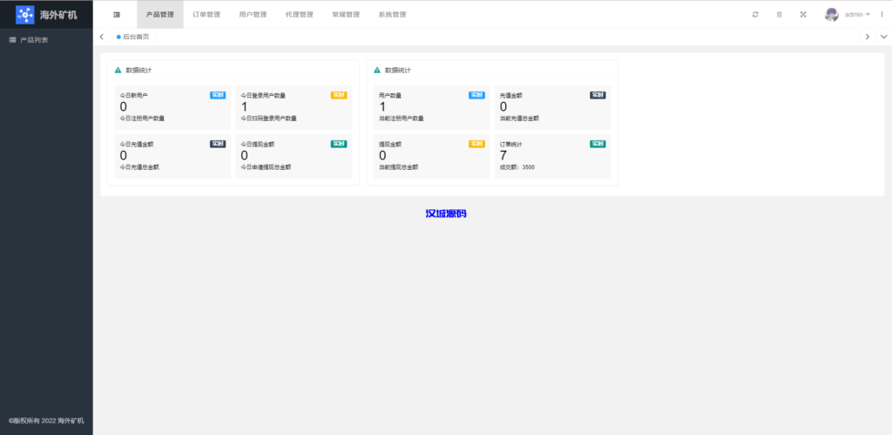Open the 常规管理 top menu

pos(346,15)
